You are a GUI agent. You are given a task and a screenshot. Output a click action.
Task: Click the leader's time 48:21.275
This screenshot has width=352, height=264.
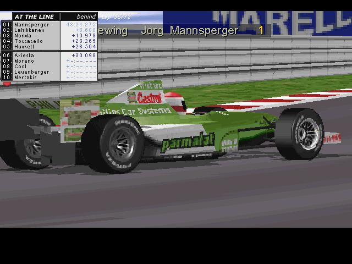pos(81,25)
